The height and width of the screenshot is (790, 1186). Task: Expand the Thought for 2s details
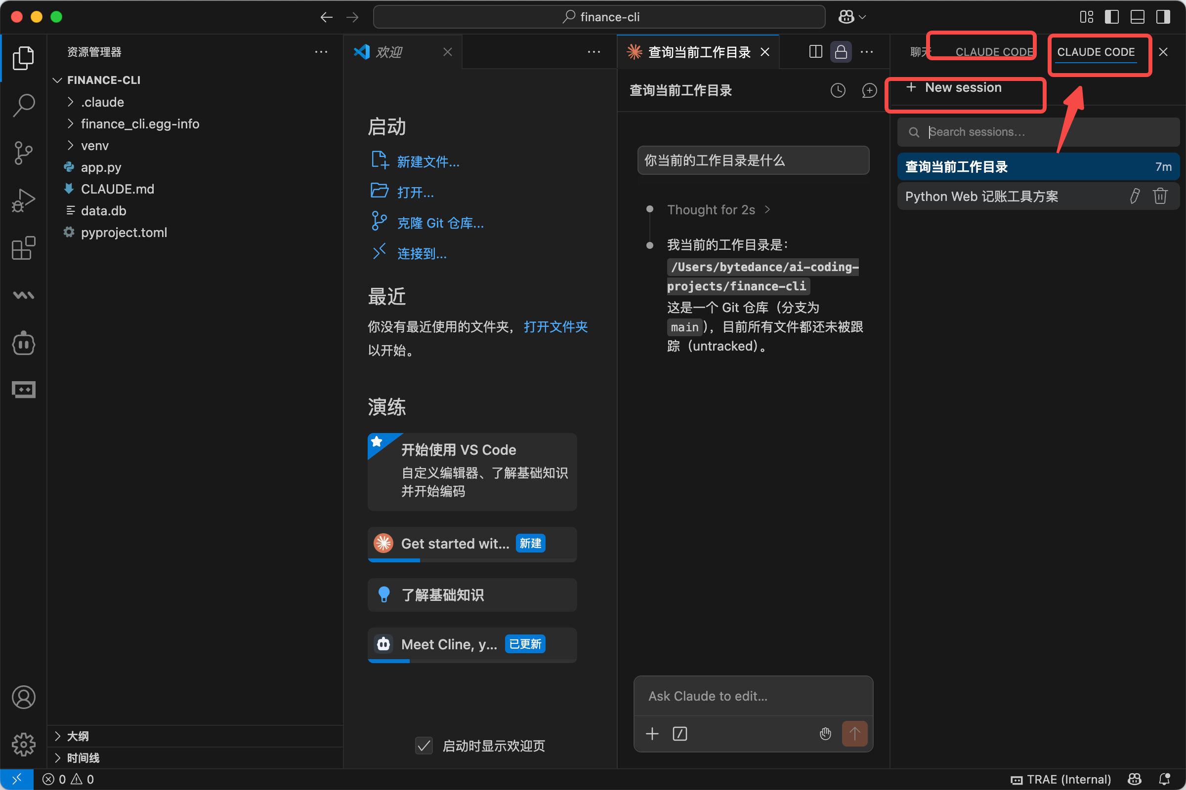coord(718,209)
